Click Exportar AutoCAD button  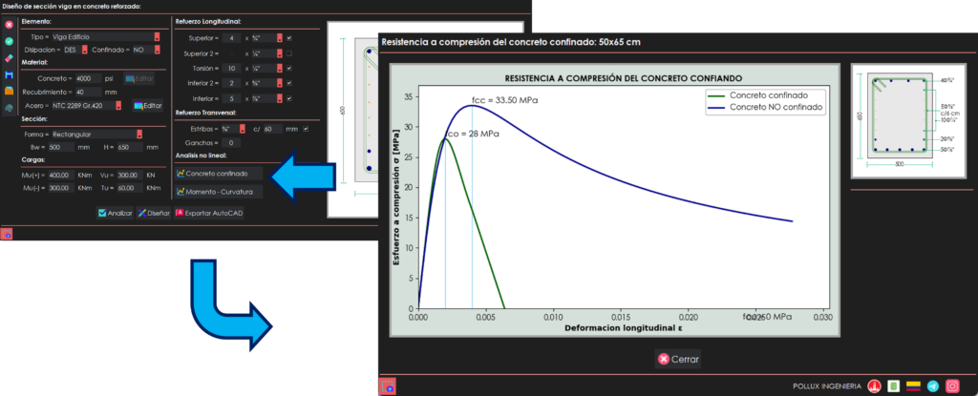coord(209,213)
